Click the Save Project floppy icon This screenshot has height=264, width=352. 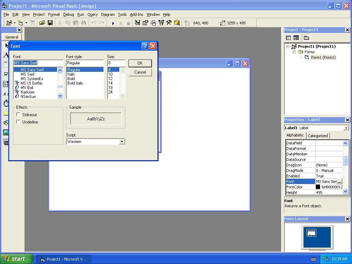[50, 23]
